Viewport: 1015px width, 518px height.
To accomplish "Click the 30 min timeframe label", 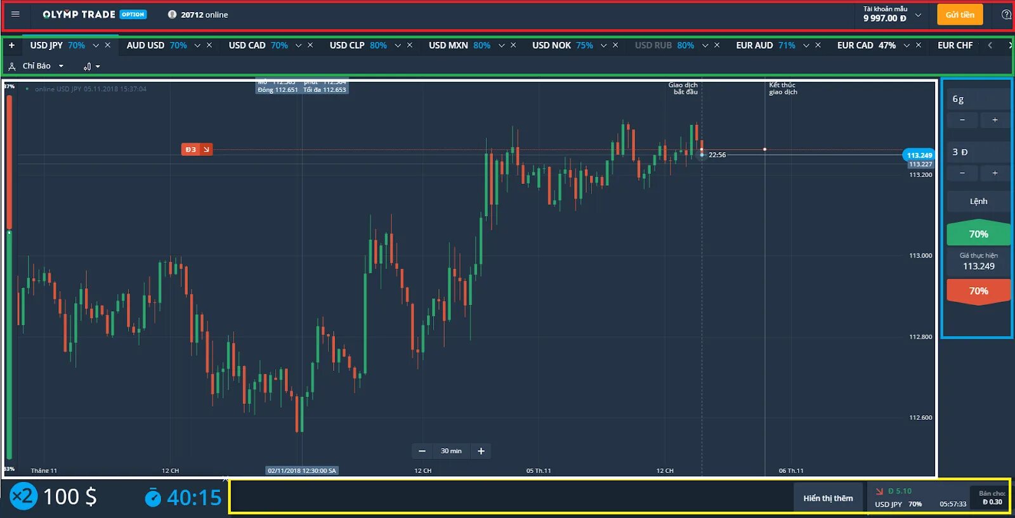I will [451, 451].
